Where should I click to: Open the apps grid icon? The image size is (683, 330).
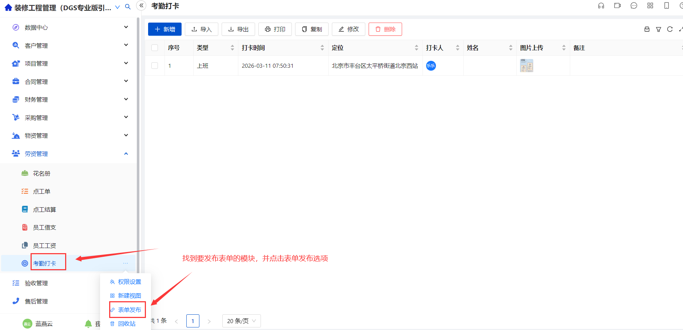tap(650, 6)
